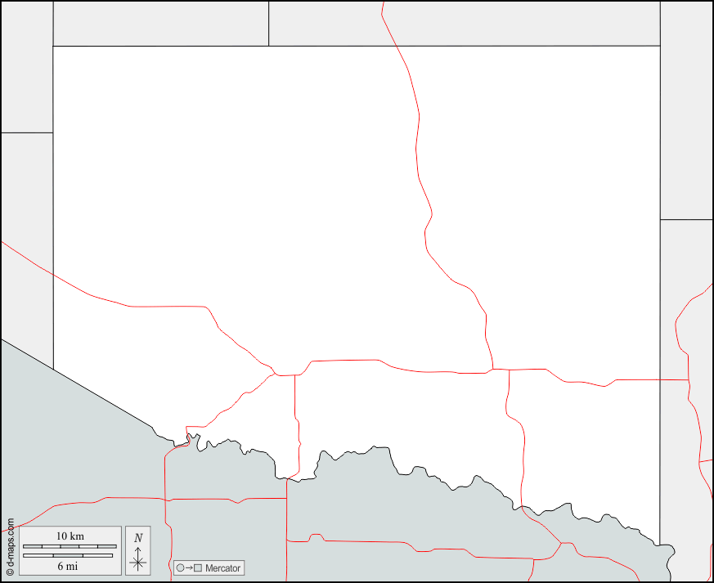Click the "6 mi" scale text

point(67,566)
